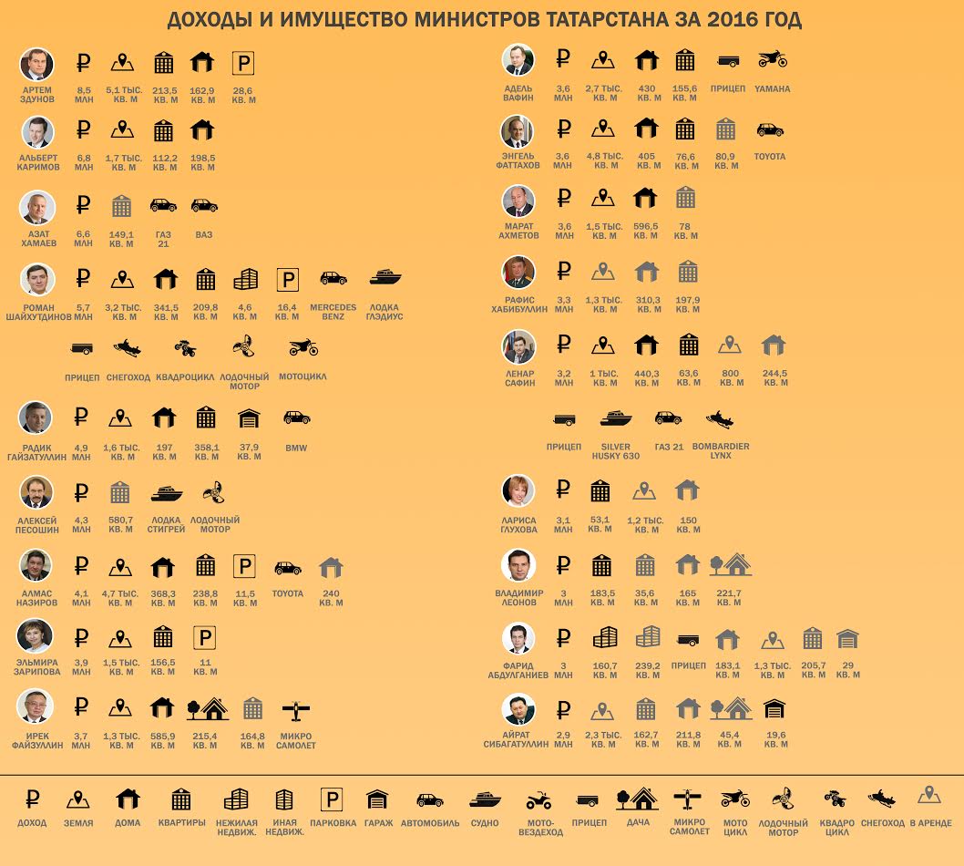Click the ruble income icon beside Артем Здунов

click(84, 63)
